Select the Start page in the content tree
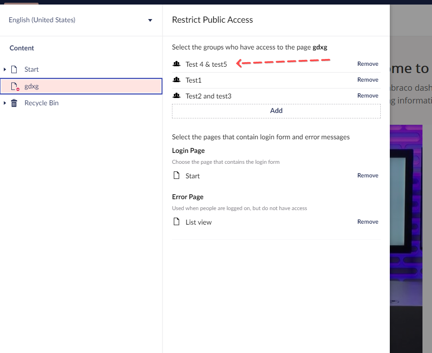 (31, 69)
